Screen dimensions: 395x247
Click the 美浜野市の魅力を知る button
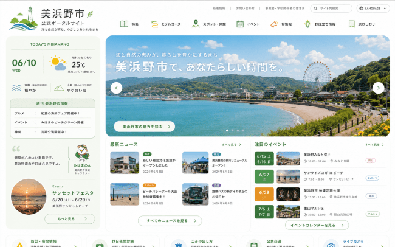pos(145,127)
